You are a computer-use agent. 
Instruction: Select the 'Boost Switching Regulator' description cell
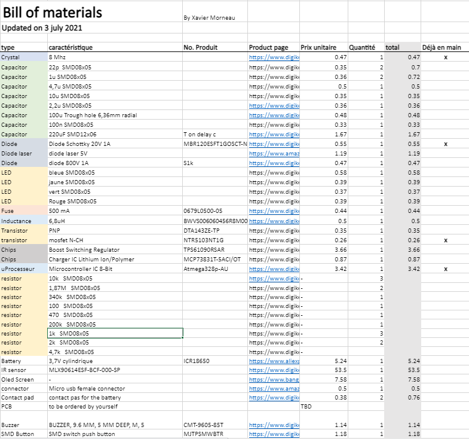[84, 250]
